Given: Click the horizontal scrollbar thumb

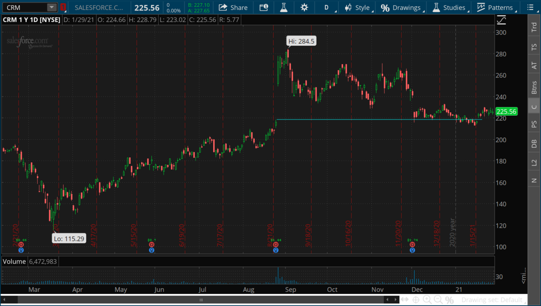Looking at the screenshot, I should click(x=201, y=300).
